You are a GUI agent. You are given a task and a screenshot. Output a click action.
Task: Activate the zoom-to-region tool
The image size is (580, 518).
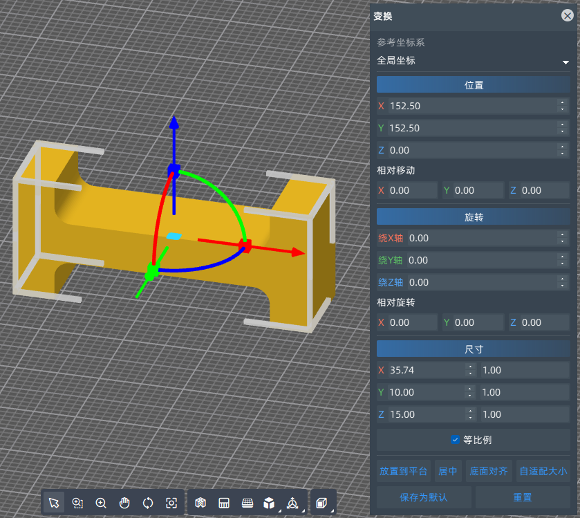click(77, 503)
